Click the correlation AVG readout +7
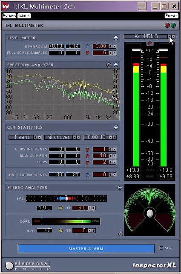 pyautogui.click(x=44, y=231)
